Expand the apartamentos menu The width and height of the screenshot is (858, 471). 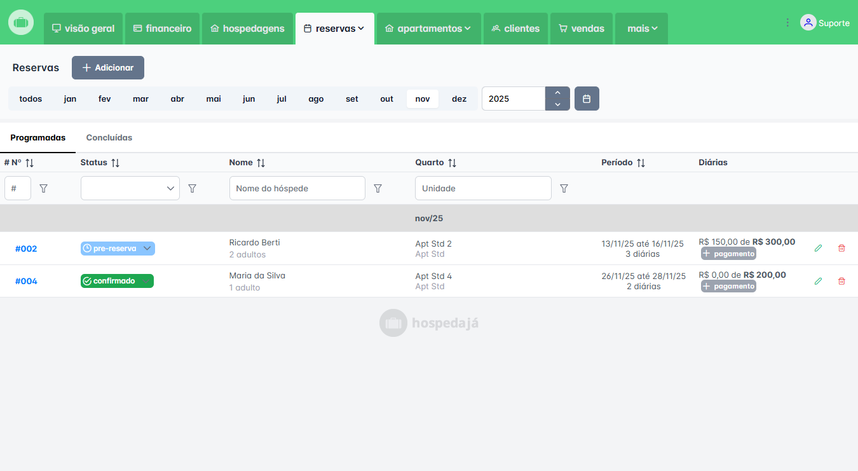point(428,29)
